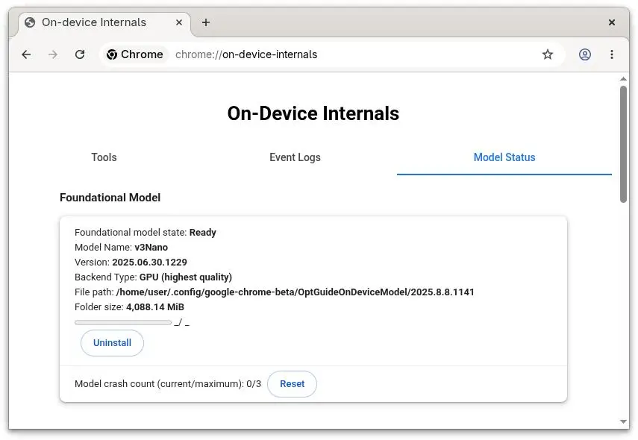Click the folder size 4,088.14 MiB

point(155,307)
